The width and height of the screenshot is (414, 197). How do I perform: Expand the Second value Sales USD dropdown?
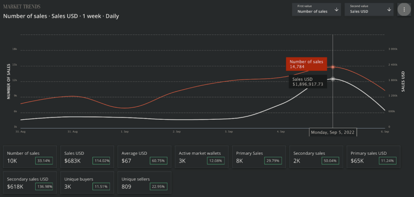tap(369, 10)
